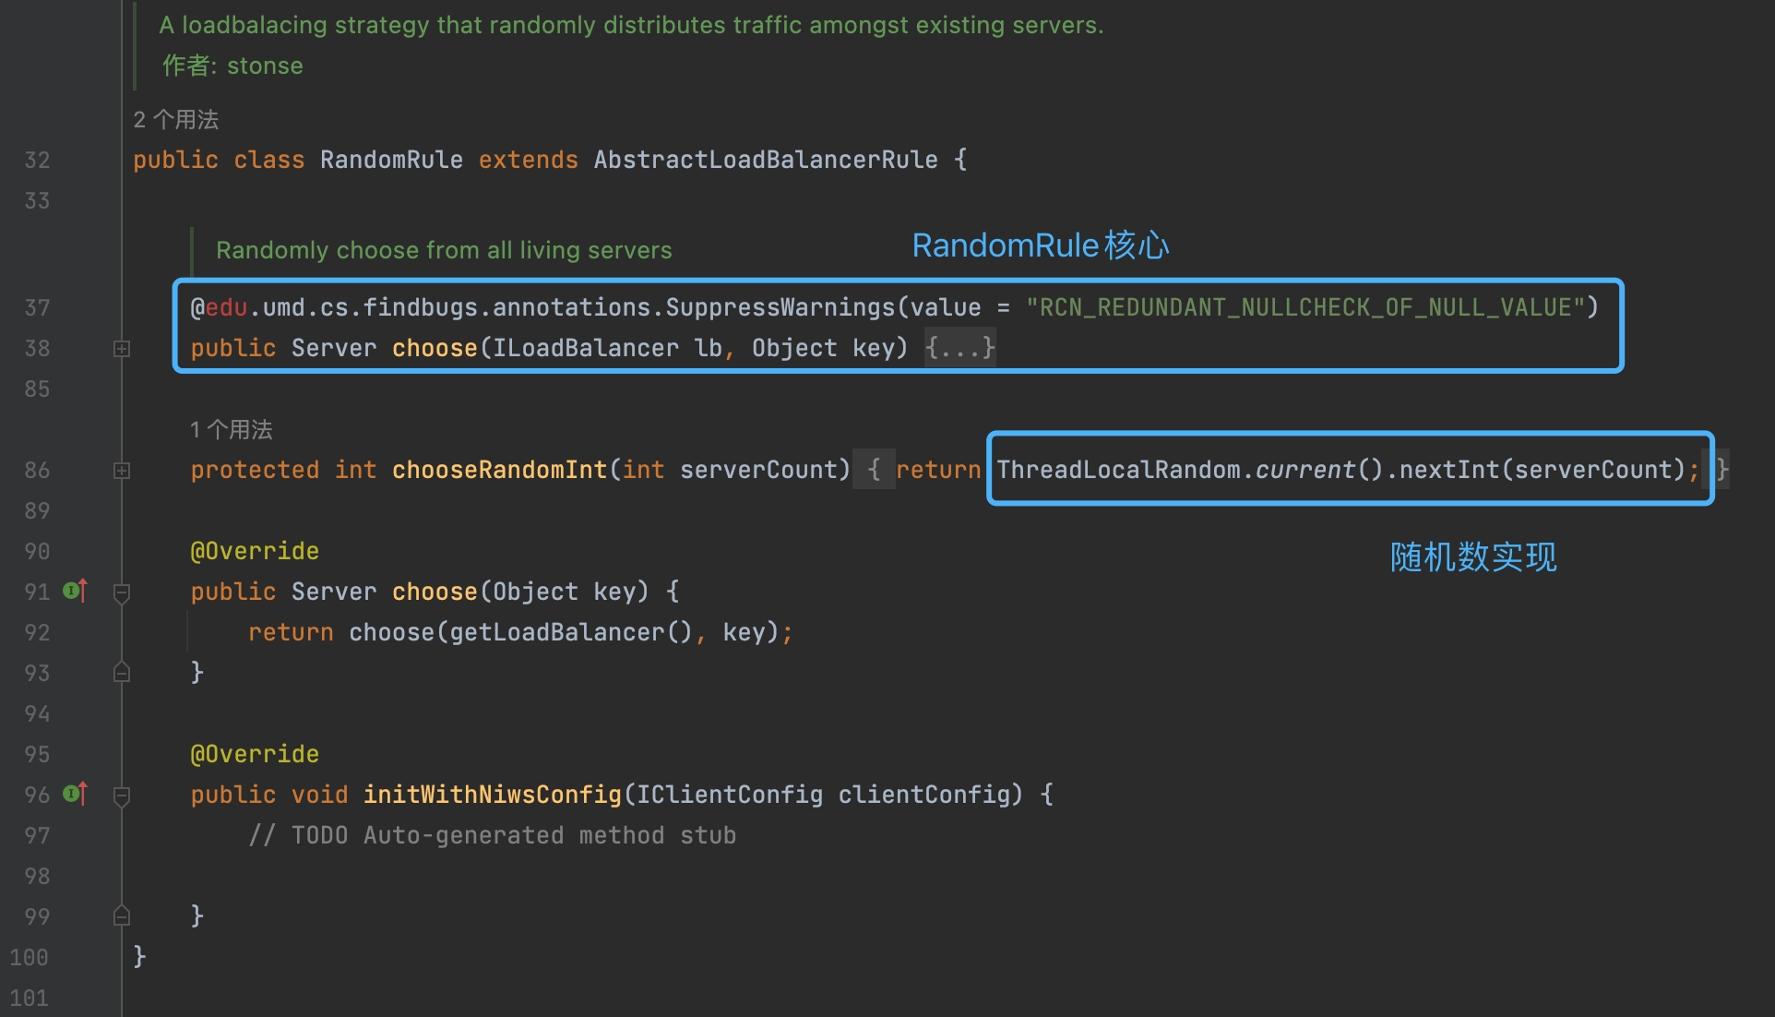The height and width of the screenshot is (1017, 1775).
Task: Click the initWithNiwsConfig method name
Action: [493, 795]
